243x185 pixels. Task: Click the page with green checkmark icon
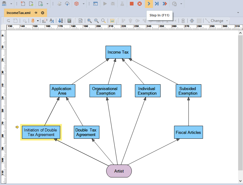point(41,4)
